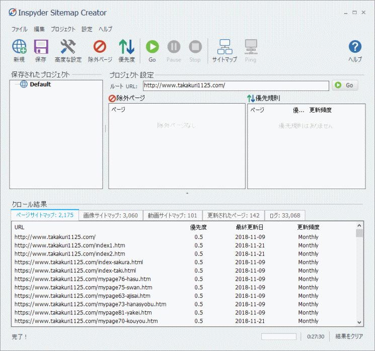The height and width of the screenshot is (351, 375).
Task: Open the 編集 menu
Action: 39,29
